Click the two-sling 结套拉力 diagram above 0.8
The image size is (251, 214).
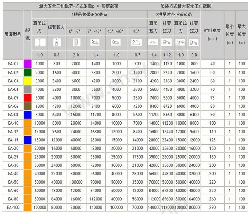[x=193, y=42]
